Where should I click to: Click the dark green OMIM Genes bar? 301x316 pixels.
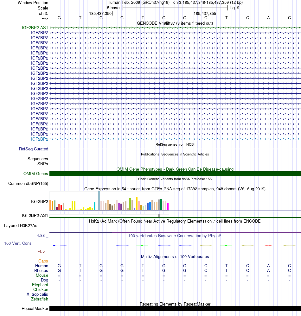pos(175,174)
